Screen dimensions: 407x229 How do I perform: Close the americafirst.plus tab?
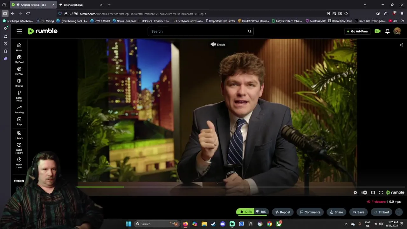click(x=101, y=5)
